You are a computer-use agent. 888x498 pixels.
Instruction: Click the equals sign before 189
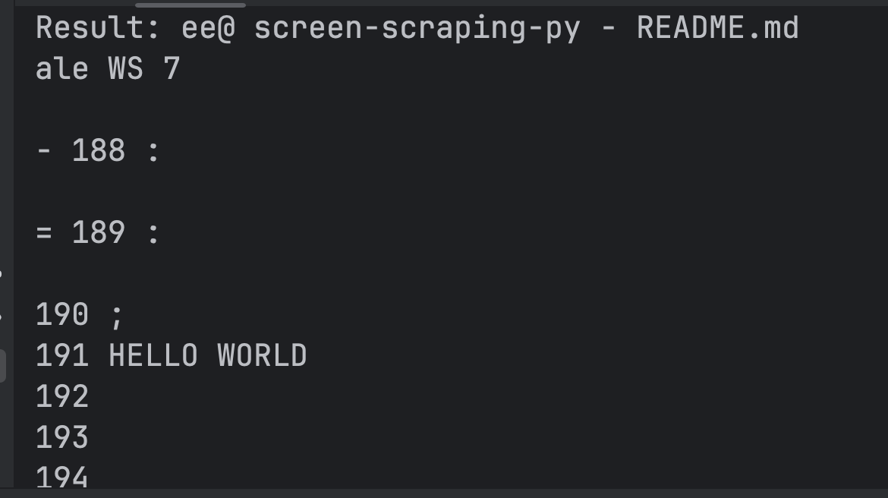(44, 232)
